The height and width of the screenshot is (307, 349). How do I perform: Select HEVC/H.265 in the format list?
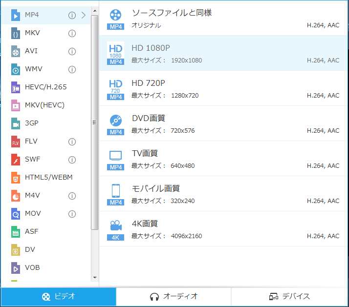click(x=45, y=87)
